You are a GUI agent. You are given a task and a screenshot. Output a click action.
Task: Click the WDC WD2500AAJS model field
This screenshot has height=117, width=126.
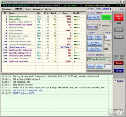tap(16, 5)
